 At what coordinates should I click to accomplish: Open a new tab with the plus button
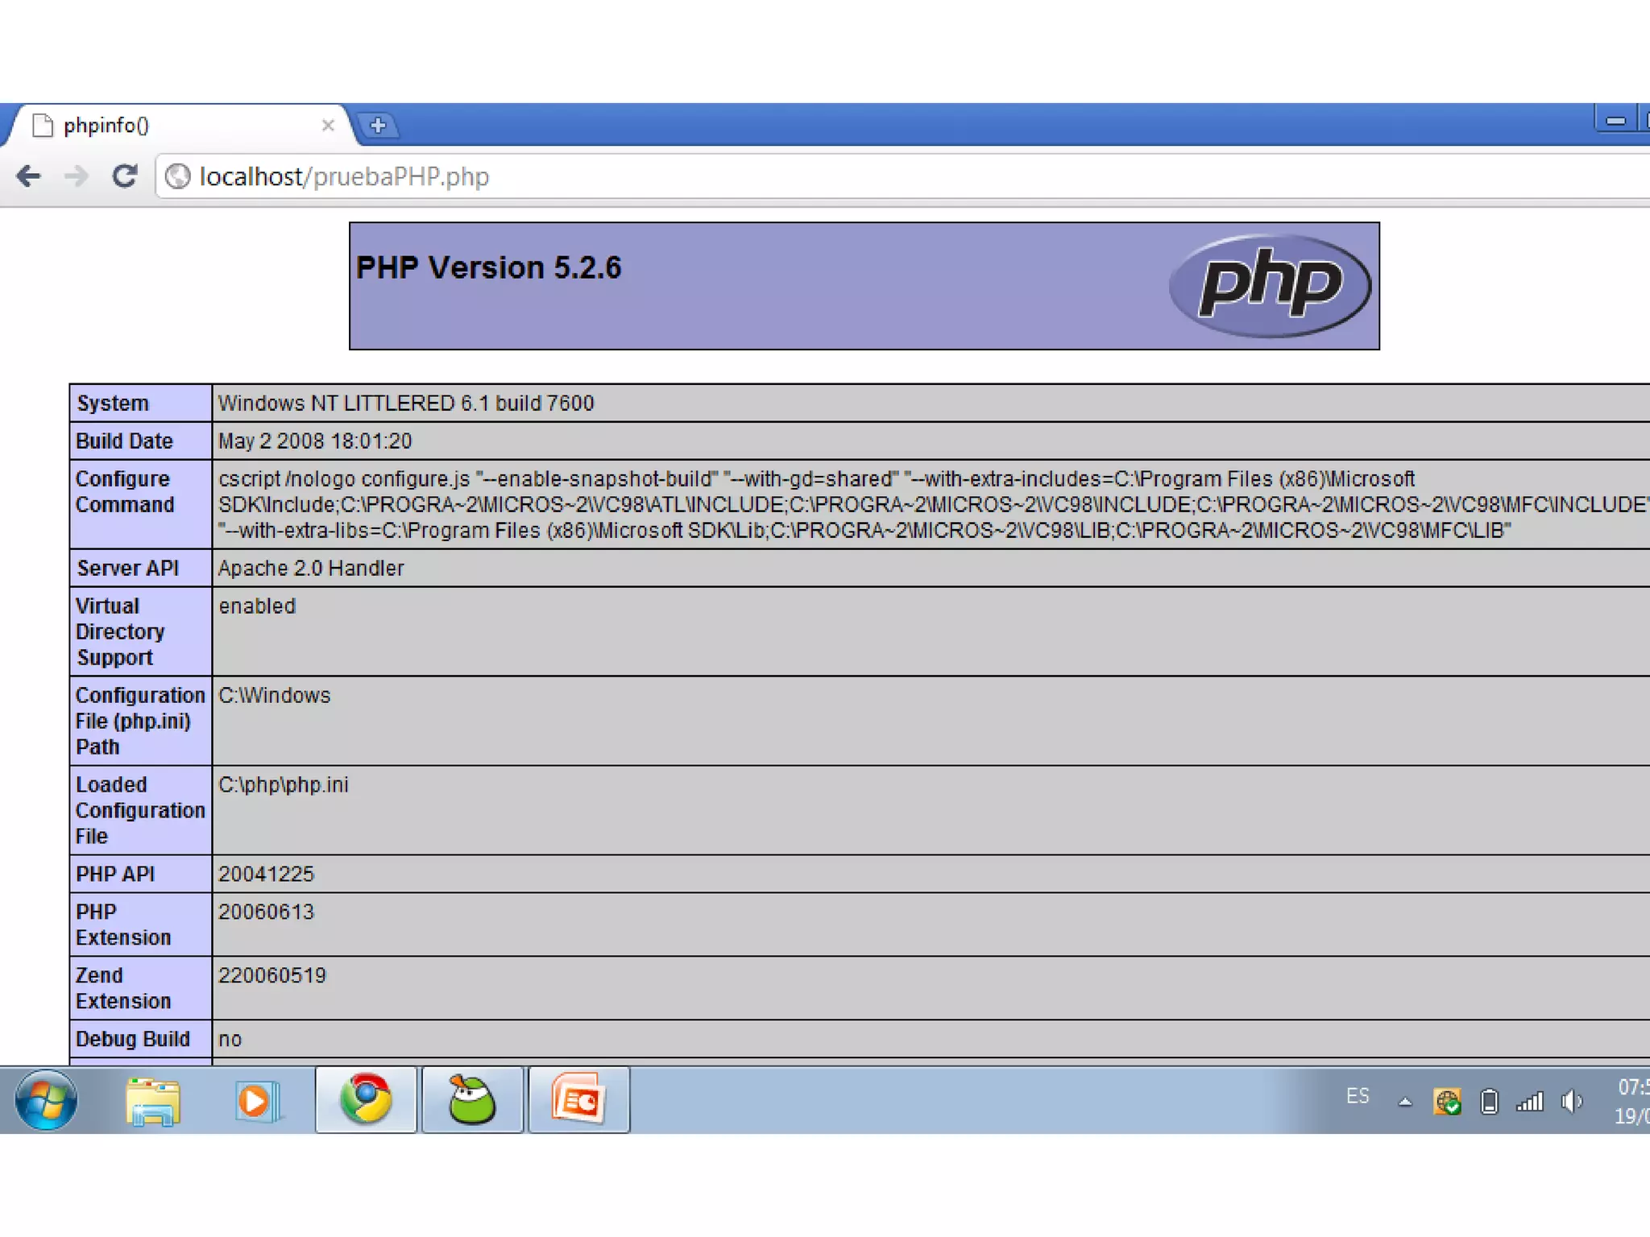point(378,126)
